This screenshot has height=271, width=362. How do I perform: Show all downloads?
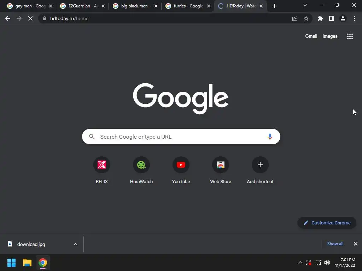click(335, 244)
